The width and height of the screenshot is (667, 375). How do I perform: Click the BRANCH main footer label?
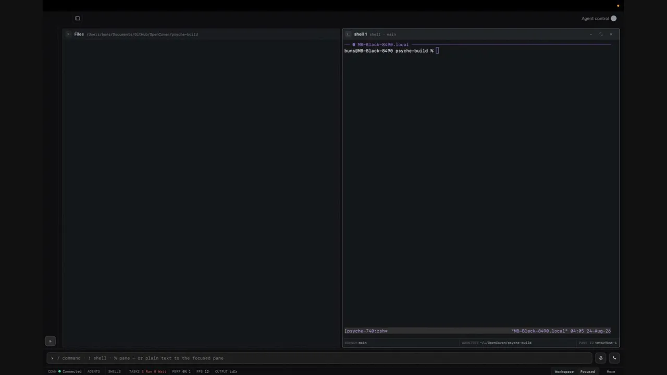tap(355, 343)
